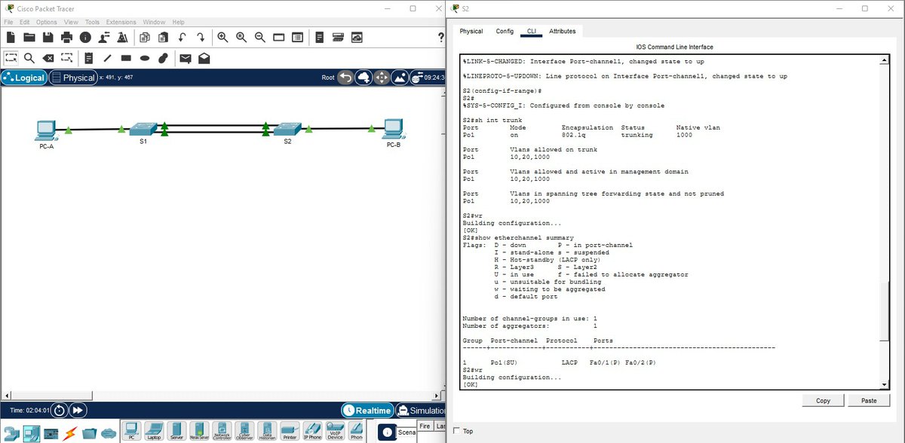Pick the Laptop end device

point(154,432)
